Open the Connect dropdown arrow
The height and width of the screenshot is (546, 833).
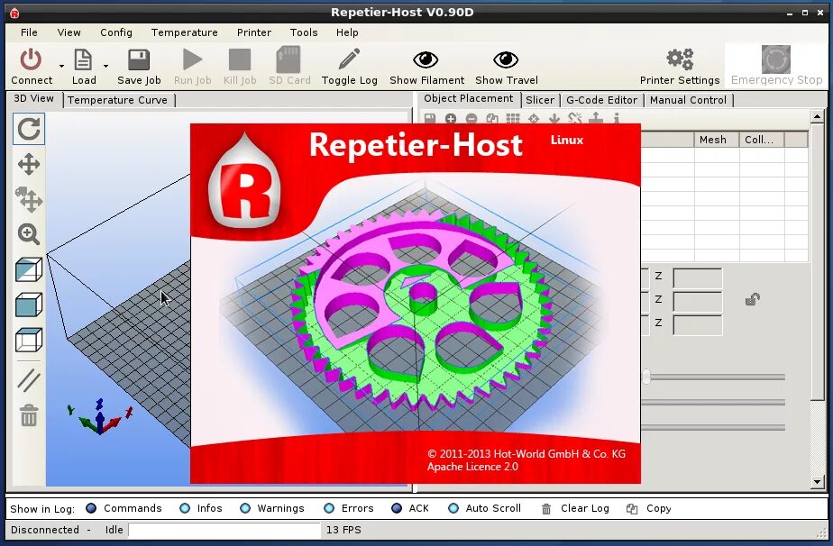point(61,67)
